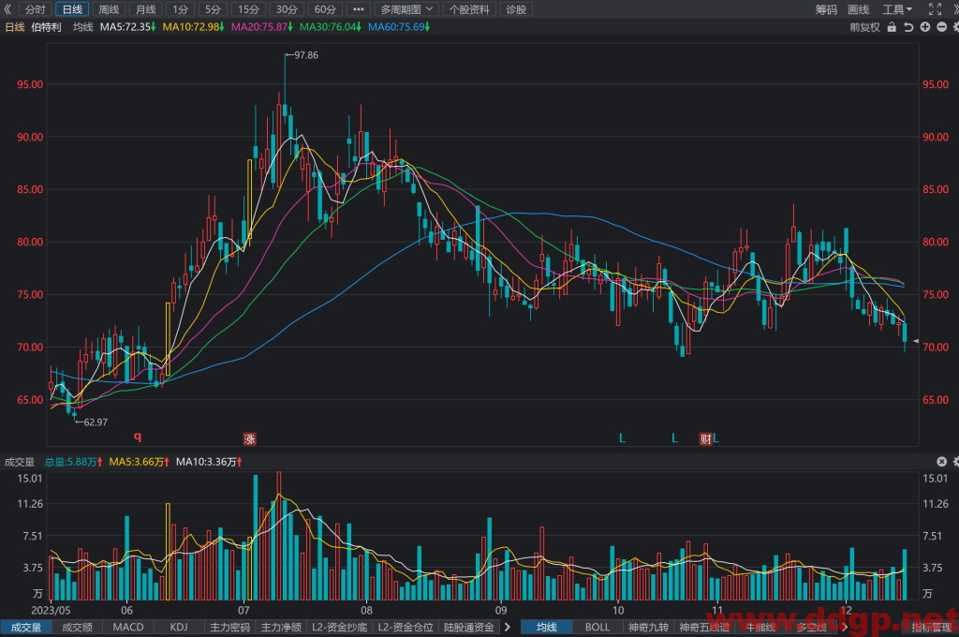Zoom out the chart with minus icon
The height and width of the screenshot is (637, 959).
(x=941, y=27)
